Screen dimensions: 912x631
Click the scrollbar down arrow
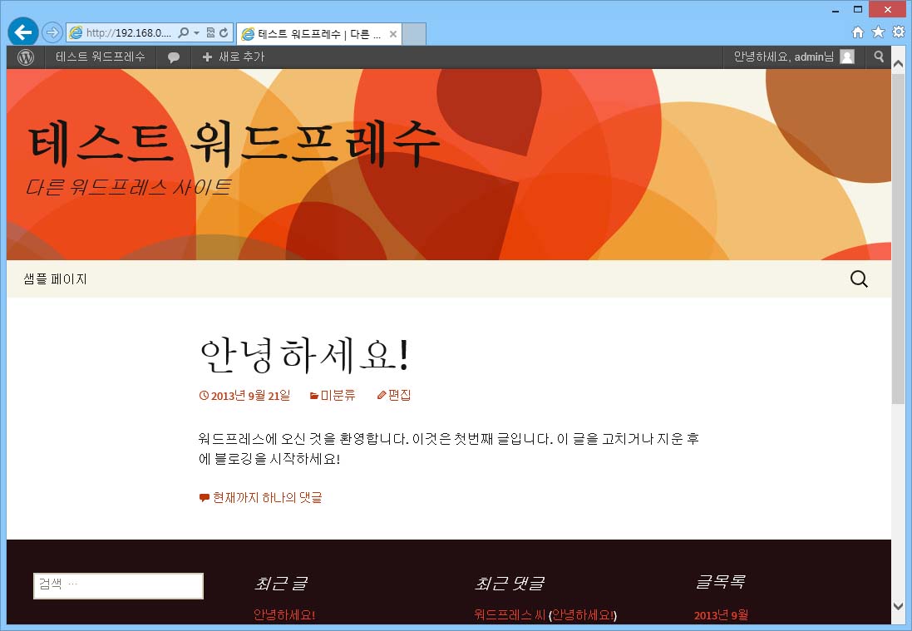(x=898, y=606)
